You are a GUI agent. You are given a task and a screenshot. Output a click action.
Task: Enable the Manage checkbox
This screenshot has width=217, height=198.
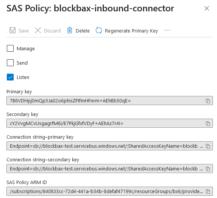[10, 48]
